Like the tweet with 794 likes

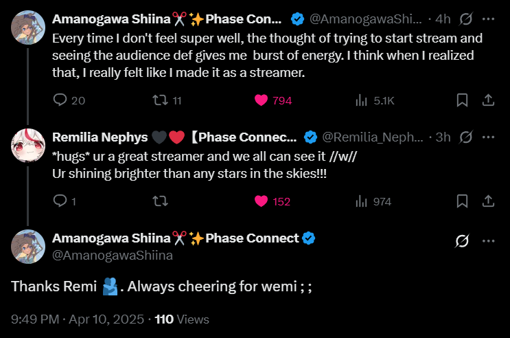261,100
